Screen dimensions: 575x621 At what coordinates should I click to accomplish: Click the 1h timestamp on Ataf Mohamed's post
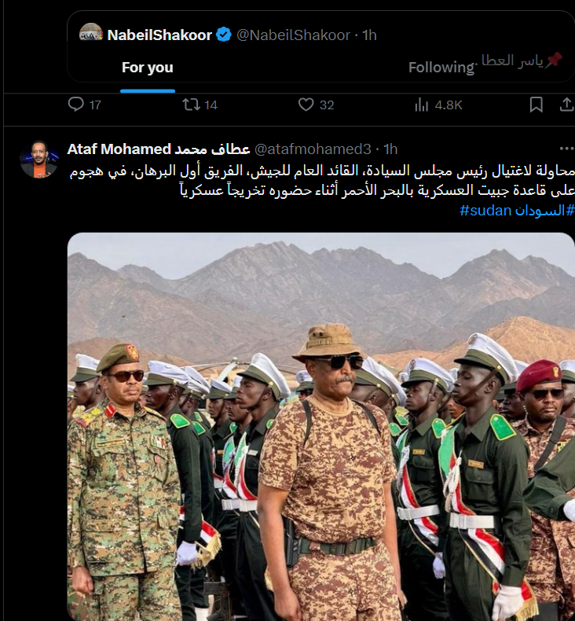pyautogui.click(x=390, y=149)
